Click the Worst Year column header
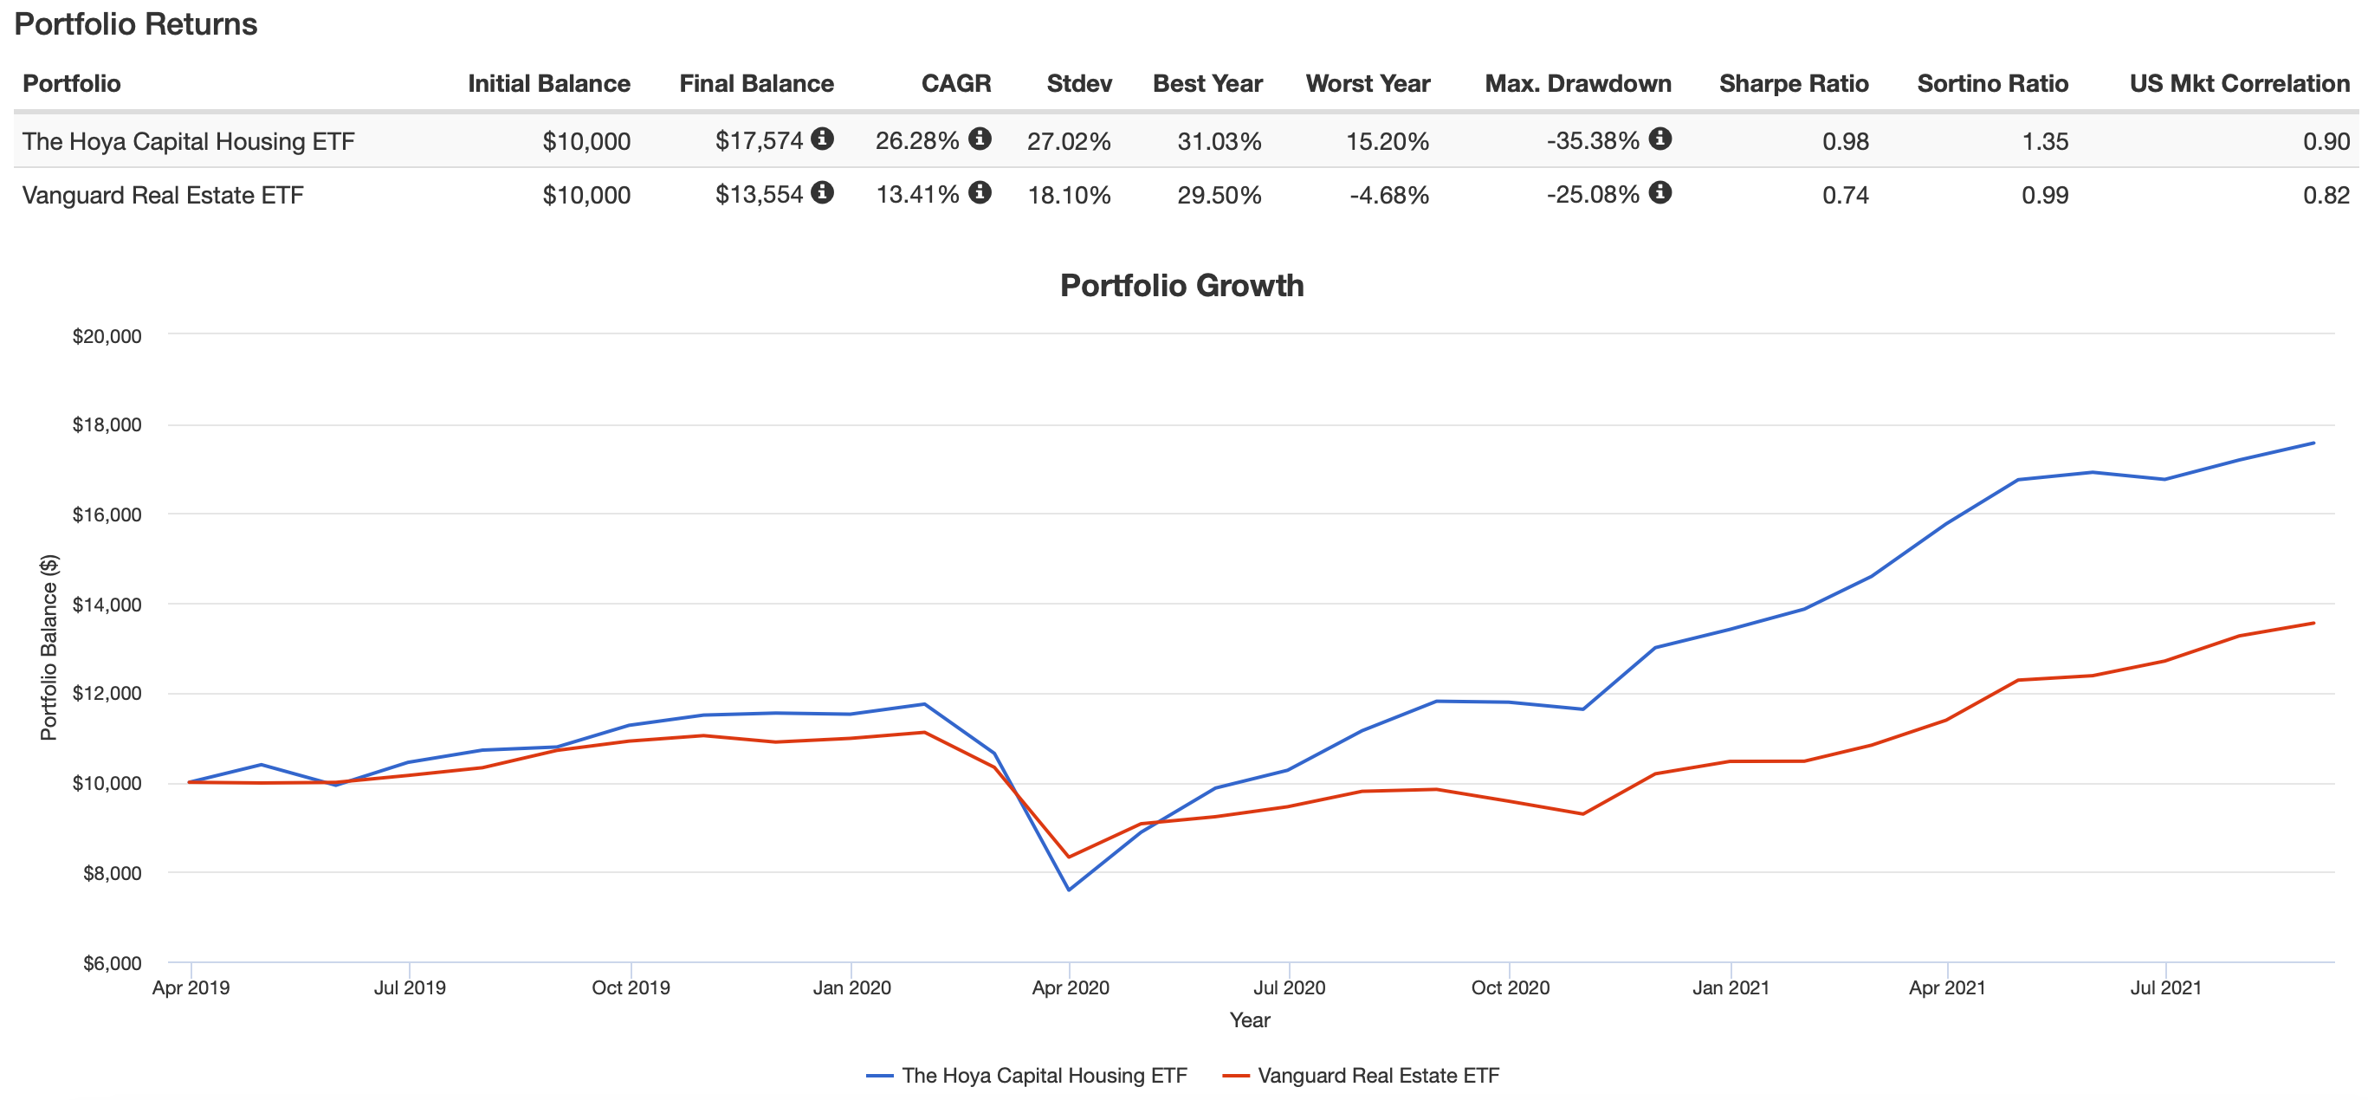This screenshot has height=1100, width=2368. [1368, 84]
